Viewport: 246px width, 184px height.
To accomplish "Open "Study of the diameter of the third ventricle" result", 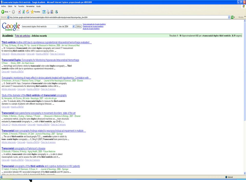I will tap(34, 95).
